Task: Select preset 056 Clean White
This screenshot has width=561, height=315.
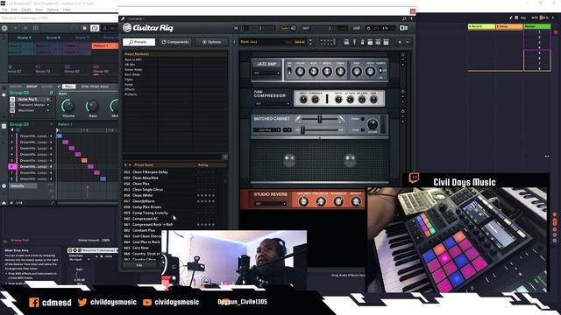Action: (174, 195)
